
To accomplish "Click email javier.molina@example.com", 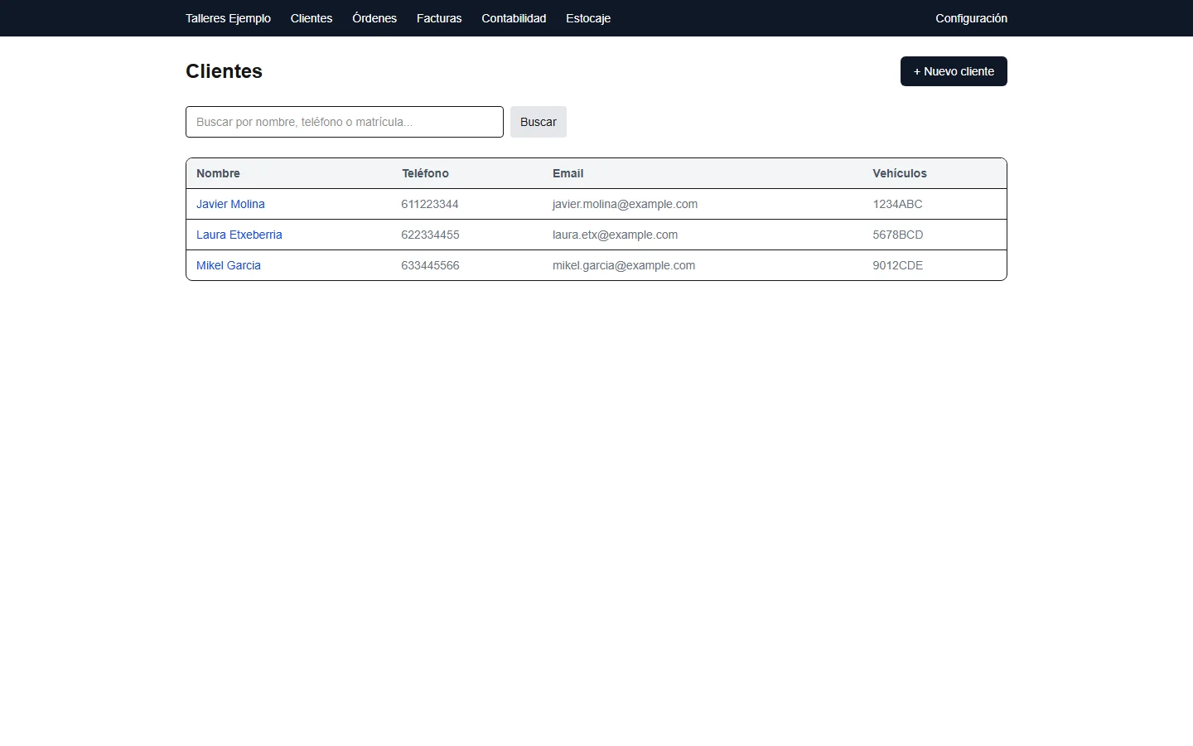I will pyautogui.click(x=625, y=204).
